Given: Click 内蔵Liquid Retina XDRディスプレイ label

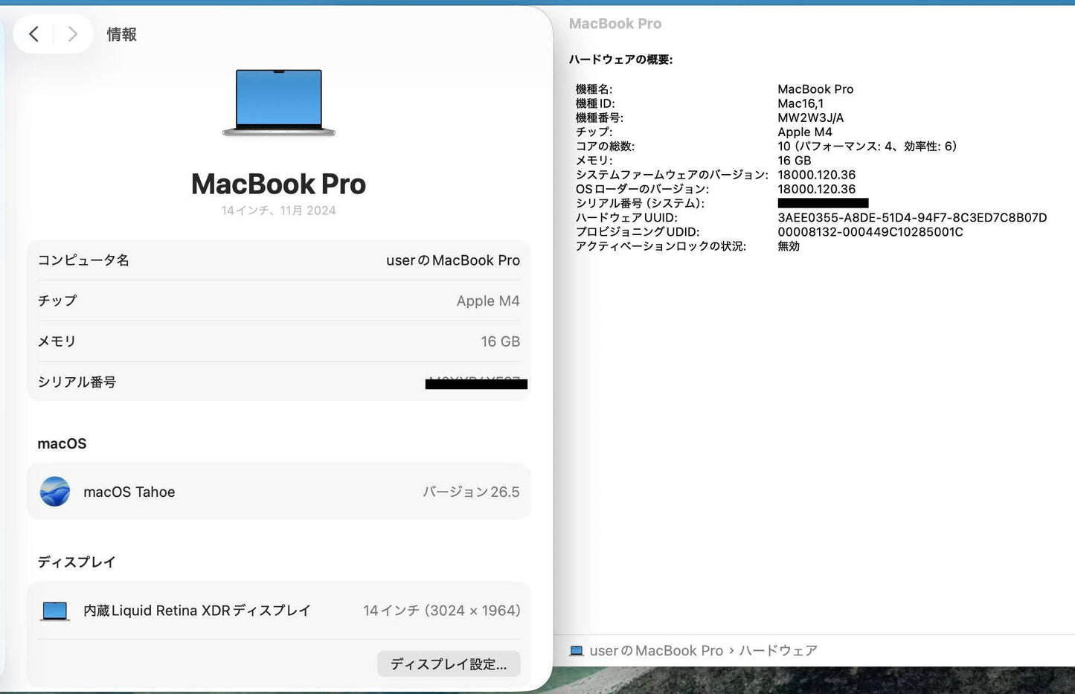Looking at the screenshot, I should (197, 611).
